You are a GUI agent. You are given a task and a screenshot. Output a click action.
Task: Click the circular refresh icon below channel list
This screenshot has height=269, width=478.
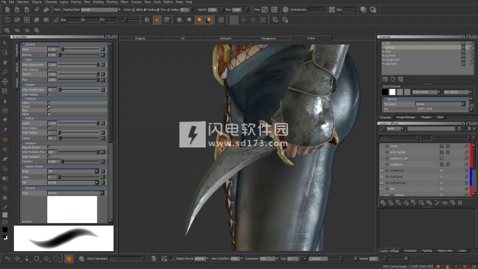tap(392, 79)
